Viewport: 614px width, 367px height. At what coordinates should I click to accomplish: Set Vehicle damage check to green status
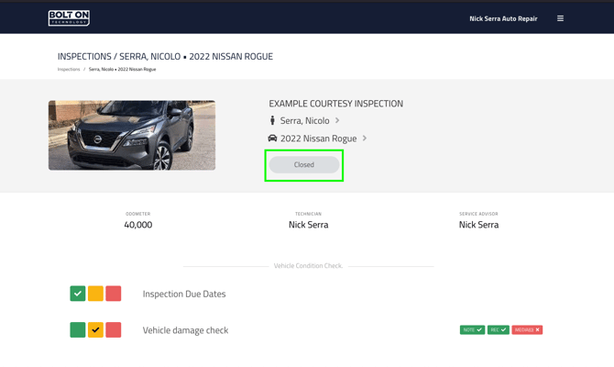[x=78, y=329]
